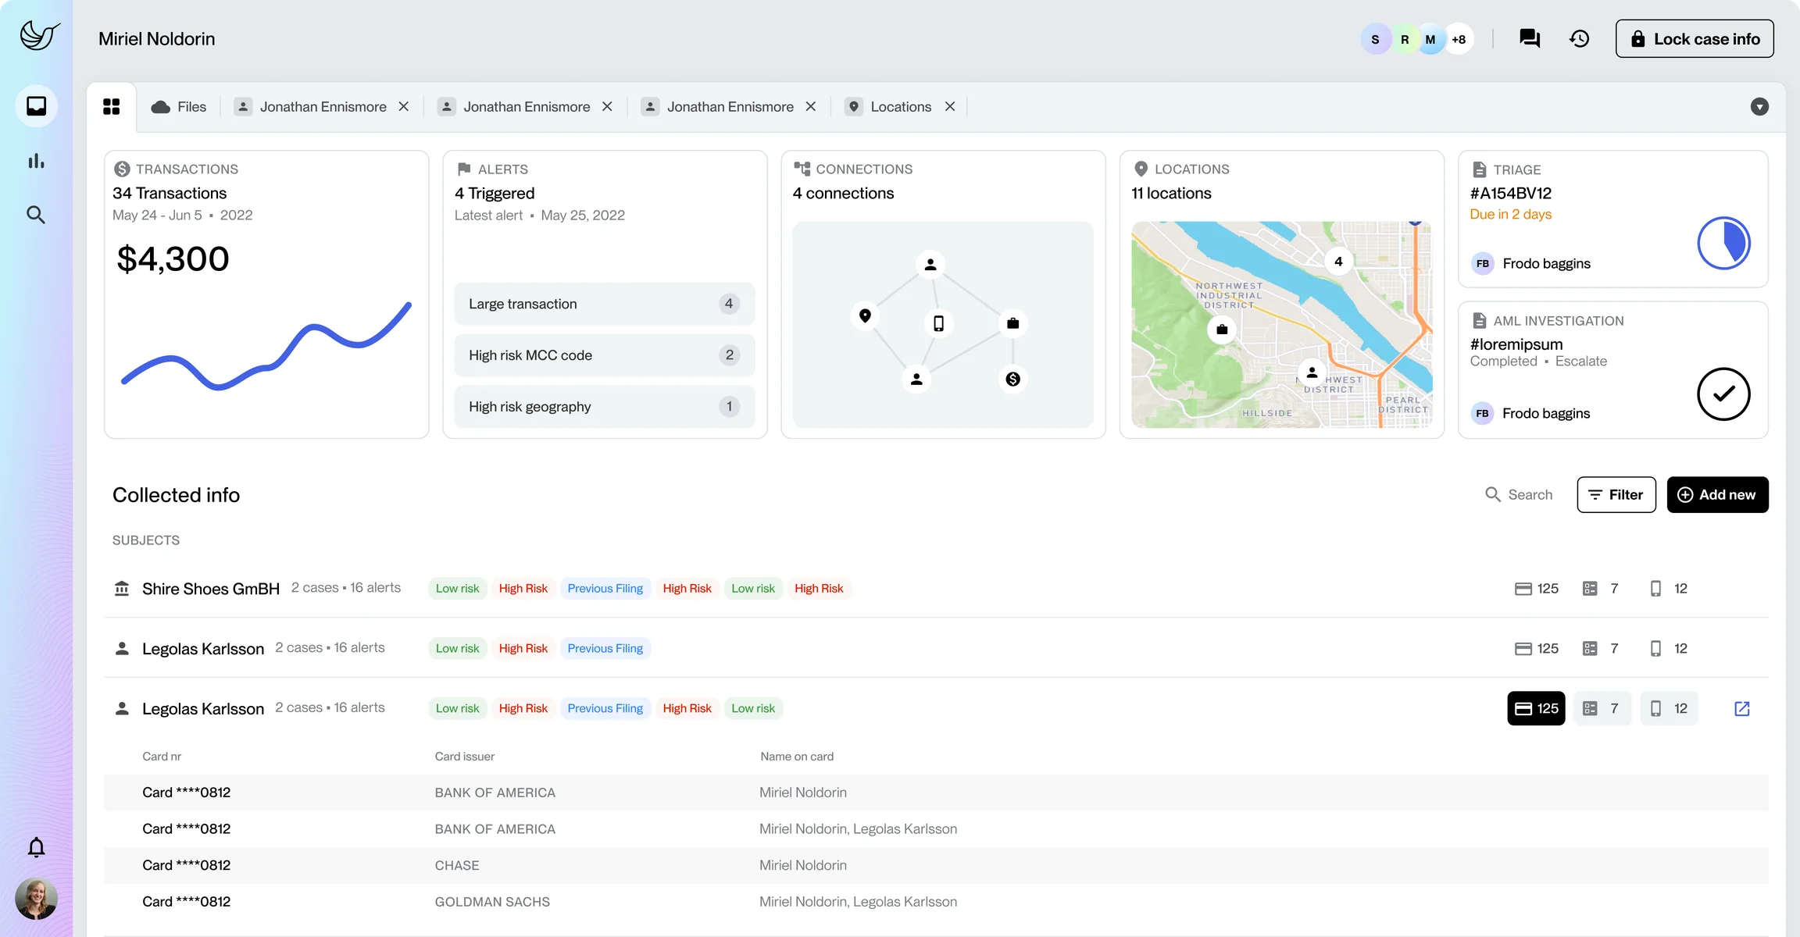The image size is (1800, 937).
Task: Click the Collected info Search field
Action: 1519,495
